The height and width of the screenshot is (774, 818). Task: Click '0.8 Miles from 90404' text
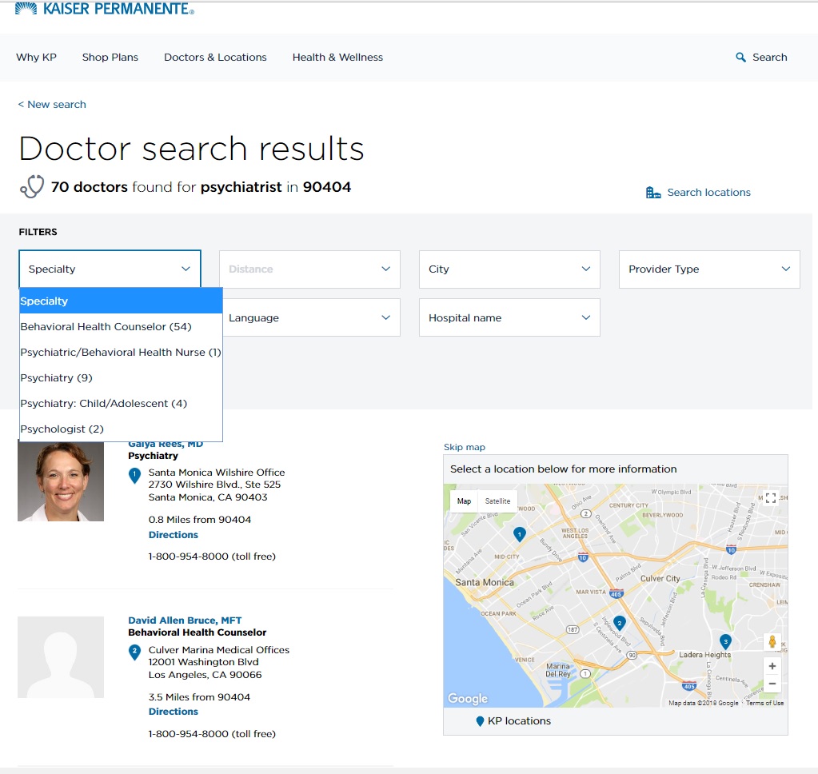(x=200, y=520)
